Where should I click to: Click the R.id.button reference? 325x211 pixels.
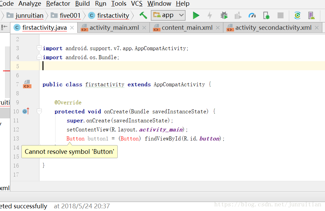point(202,138)
